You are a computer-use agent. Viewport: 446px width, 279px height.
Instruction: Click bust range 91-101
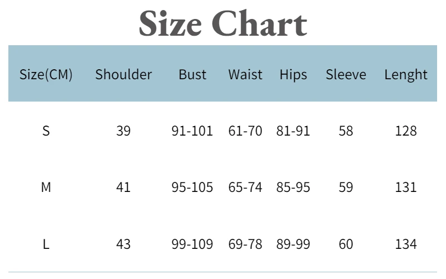(x=192, y=131)
